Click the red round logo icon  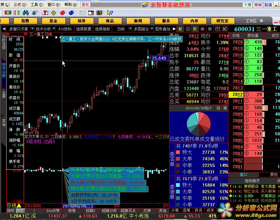coord(63,12)
